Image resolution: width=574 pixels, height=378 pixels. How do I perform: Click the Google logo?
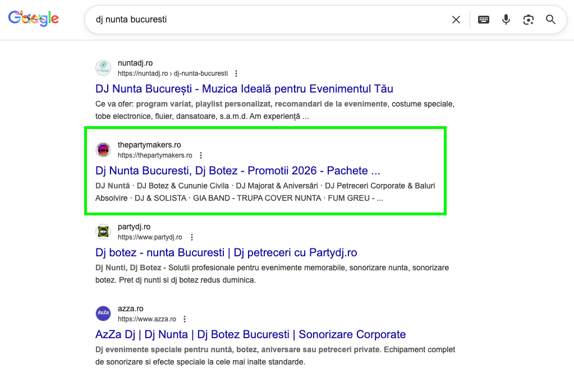pyautogui.click(x=33, y=19)
